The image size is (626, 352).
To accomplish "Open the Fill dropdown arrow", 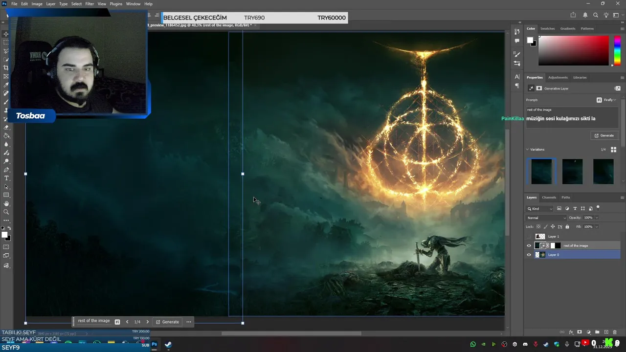I will click(597, 227).
